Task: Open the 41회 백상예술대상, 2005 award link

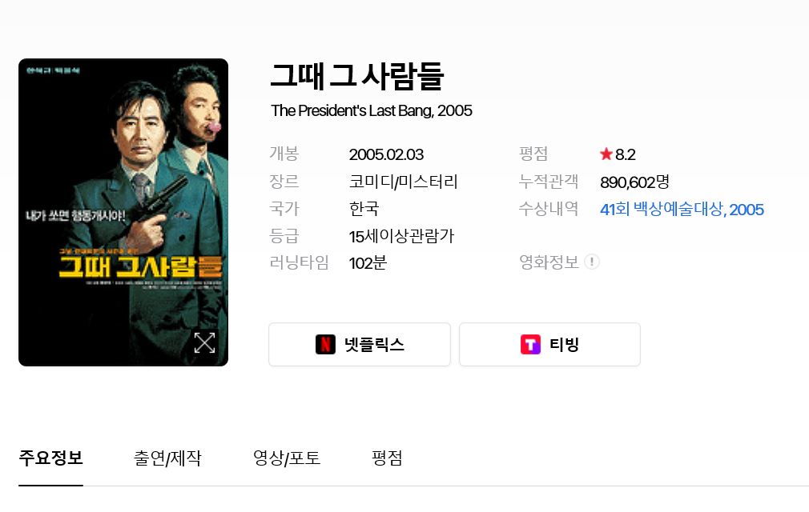Action: click(x=682, y=209)
